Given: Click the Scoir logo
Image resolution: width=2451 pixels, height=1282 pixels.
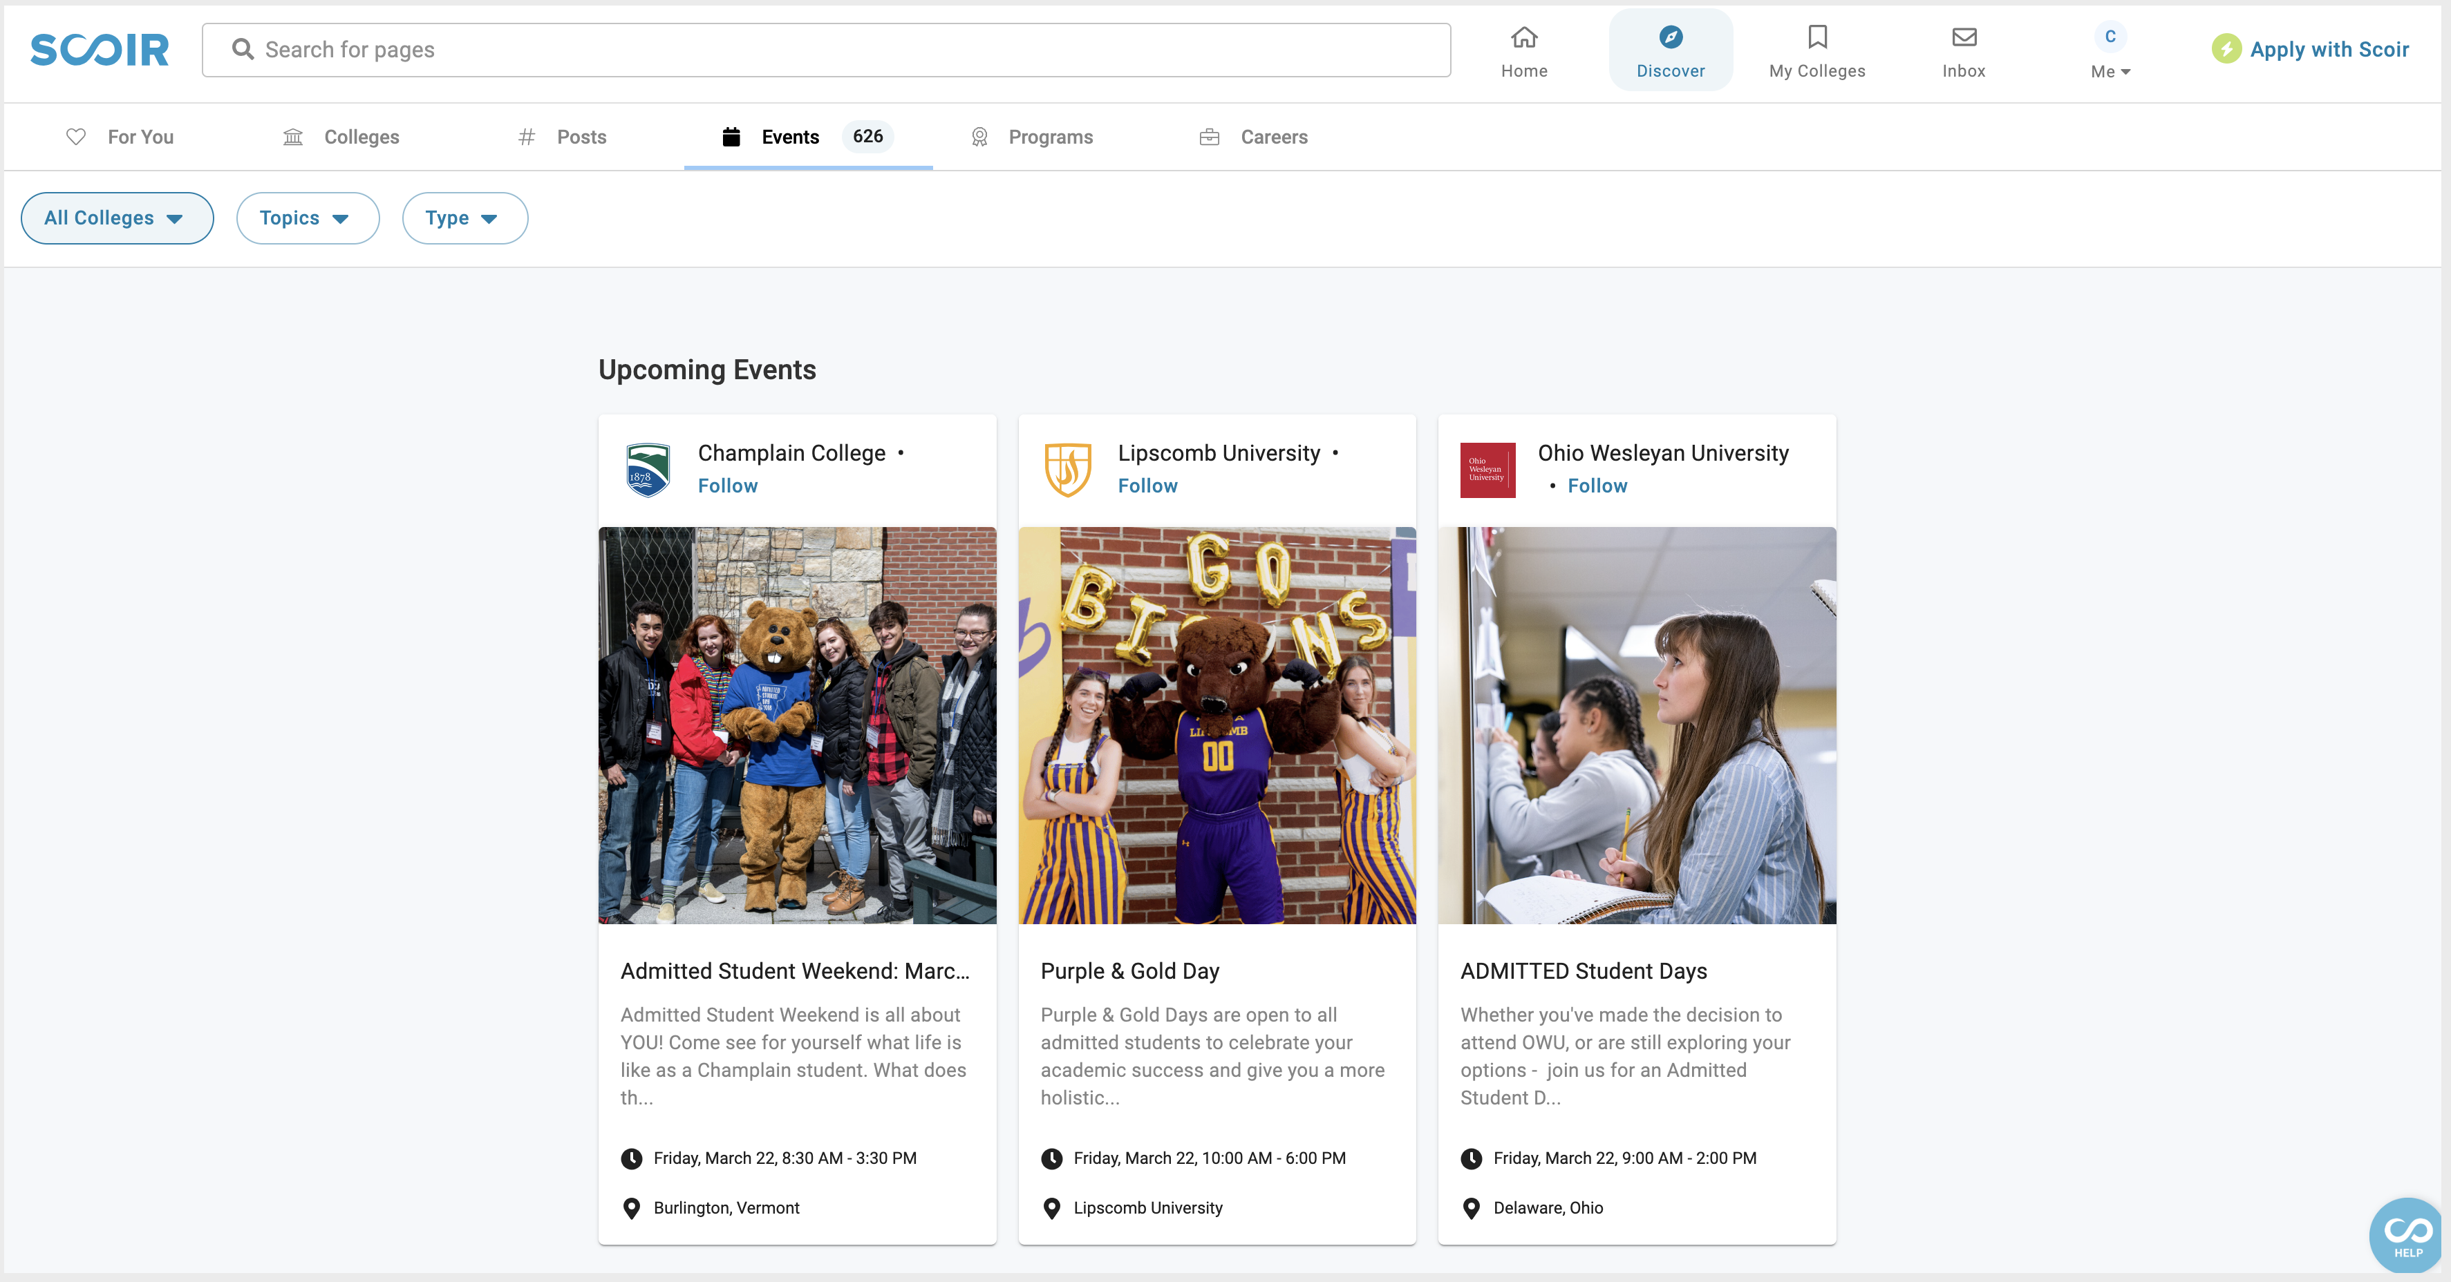Looking at the screenshot, I should [100, 50].
